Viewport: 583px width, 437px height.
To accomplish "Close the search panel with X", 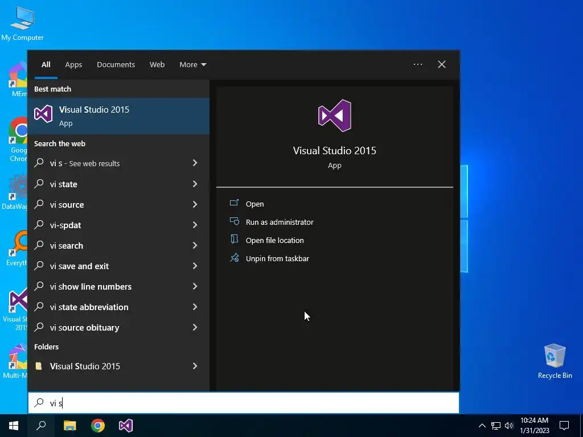I will (442, 64).
